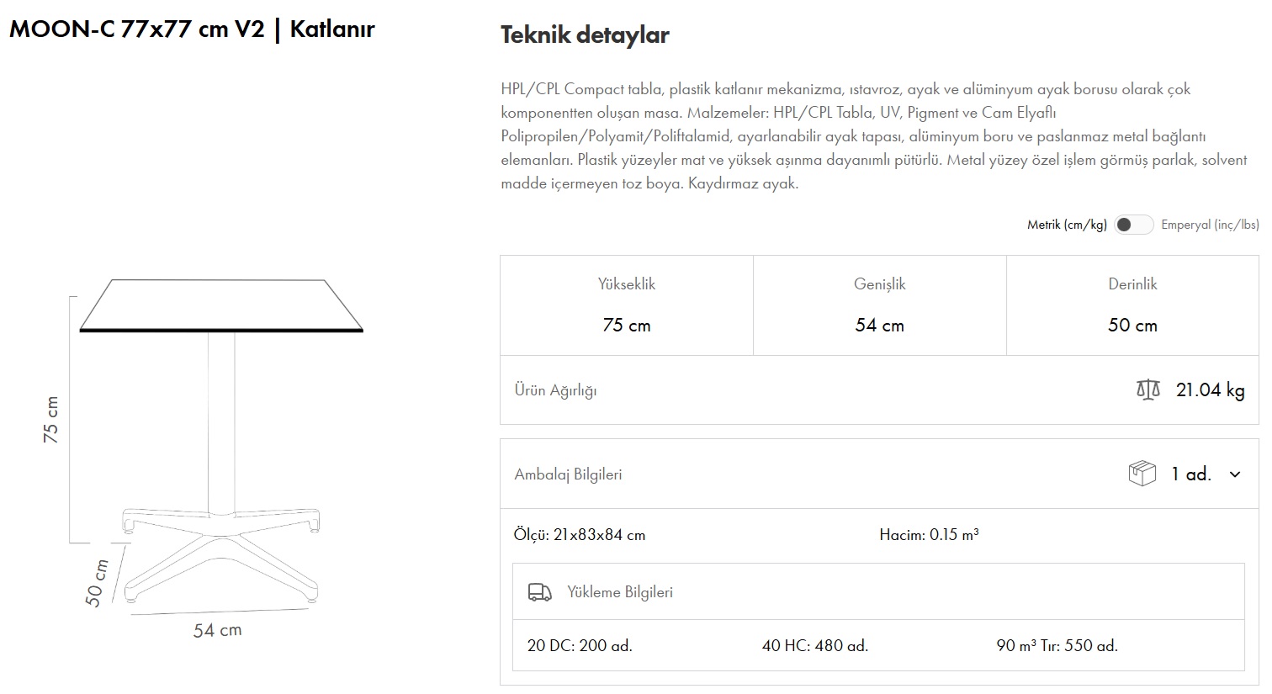
Task: Click the weight scale icon
Action: pyautogui.click(x=1147, y=389)
